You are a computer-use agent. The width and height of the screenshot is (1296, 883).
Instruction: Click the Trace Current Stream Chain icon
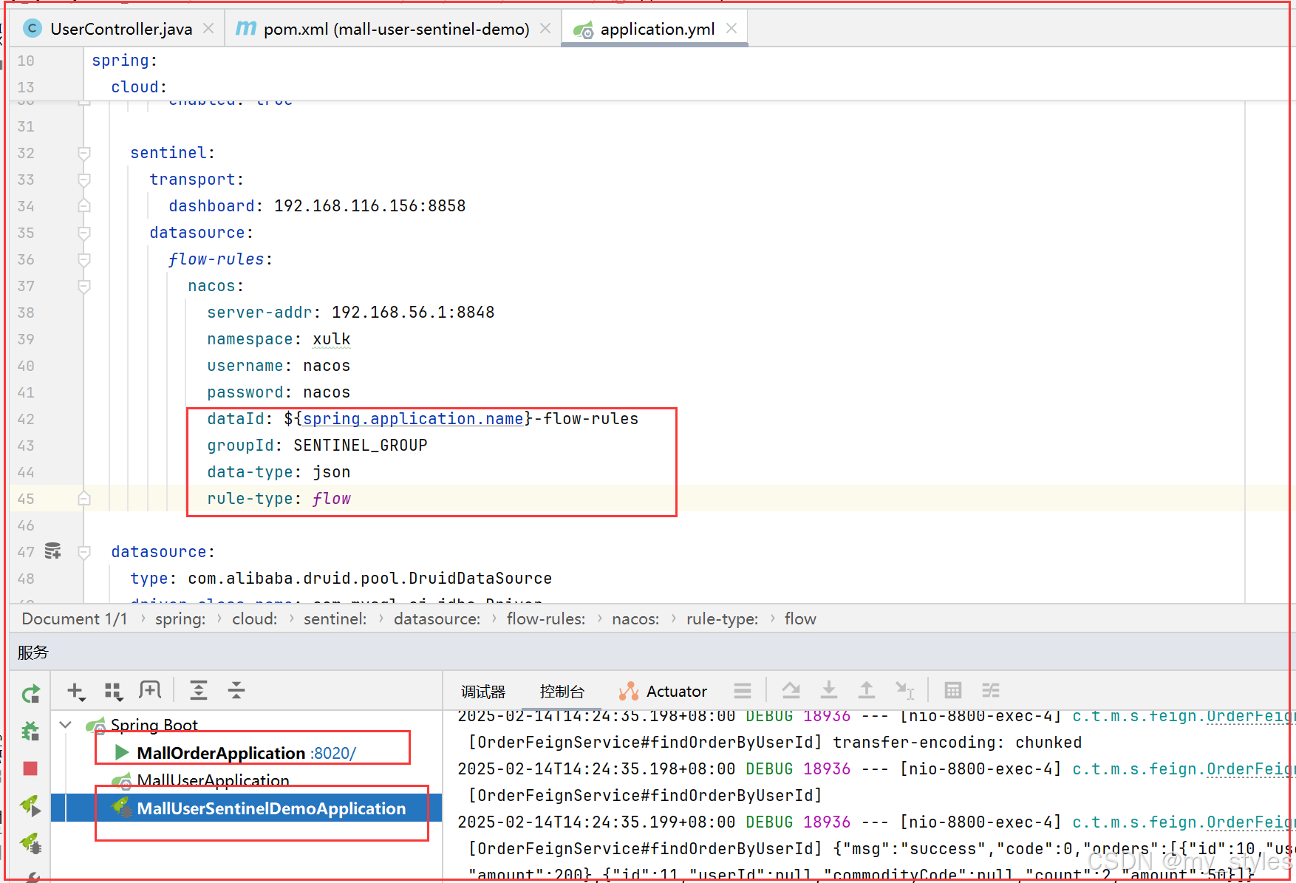tap(991, 691)
